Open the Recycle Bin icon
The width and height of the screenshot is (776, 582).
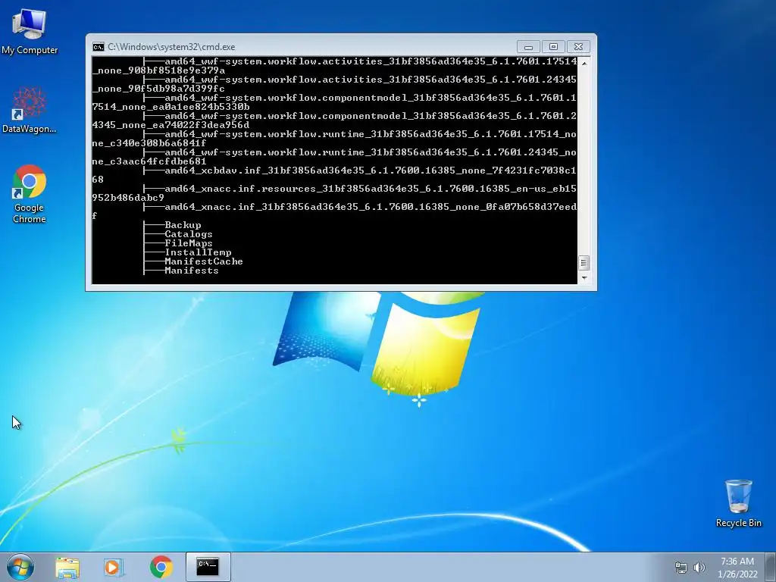738,503
